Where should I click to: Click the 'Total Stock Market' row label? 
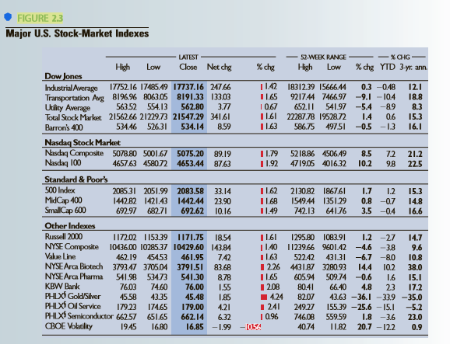pos(73,117)
